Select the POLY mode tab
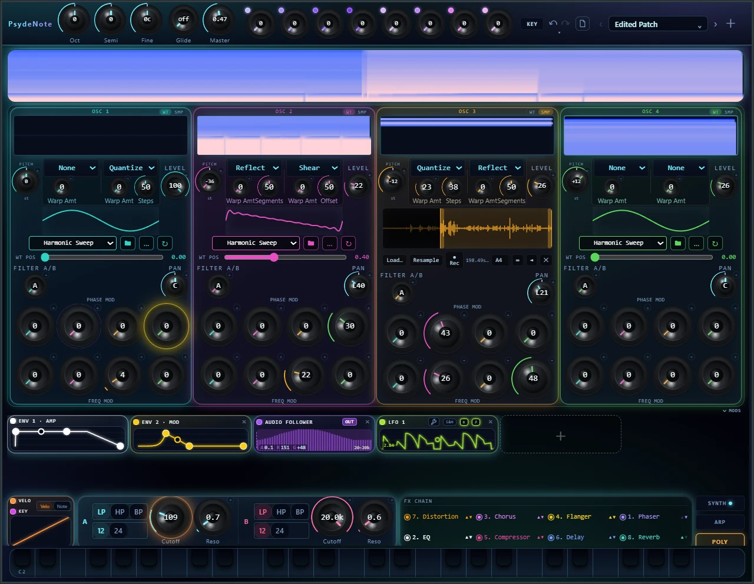This screenshot has height=584, width=754. click(720, 541)
